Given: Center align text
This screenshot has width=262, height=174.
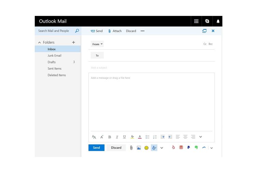Looking at the screenshot, I should [x=185, y=137].
